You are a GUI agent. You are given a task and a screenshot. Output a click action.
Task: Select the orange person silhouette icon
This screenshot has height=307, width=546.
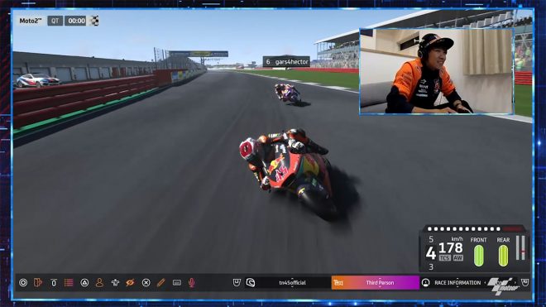pos(99,283)
